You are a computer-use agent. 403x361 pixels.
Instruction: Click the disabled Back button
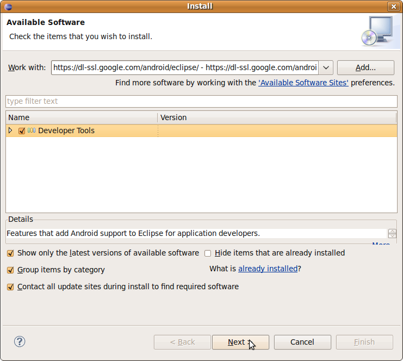click(x=182, y=343)
